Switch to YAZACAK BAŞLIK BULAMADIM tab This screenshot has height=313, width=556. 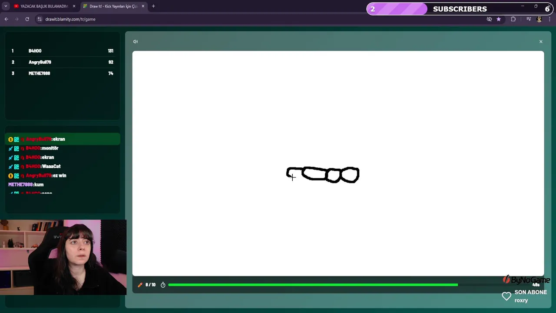coord(44,6)
